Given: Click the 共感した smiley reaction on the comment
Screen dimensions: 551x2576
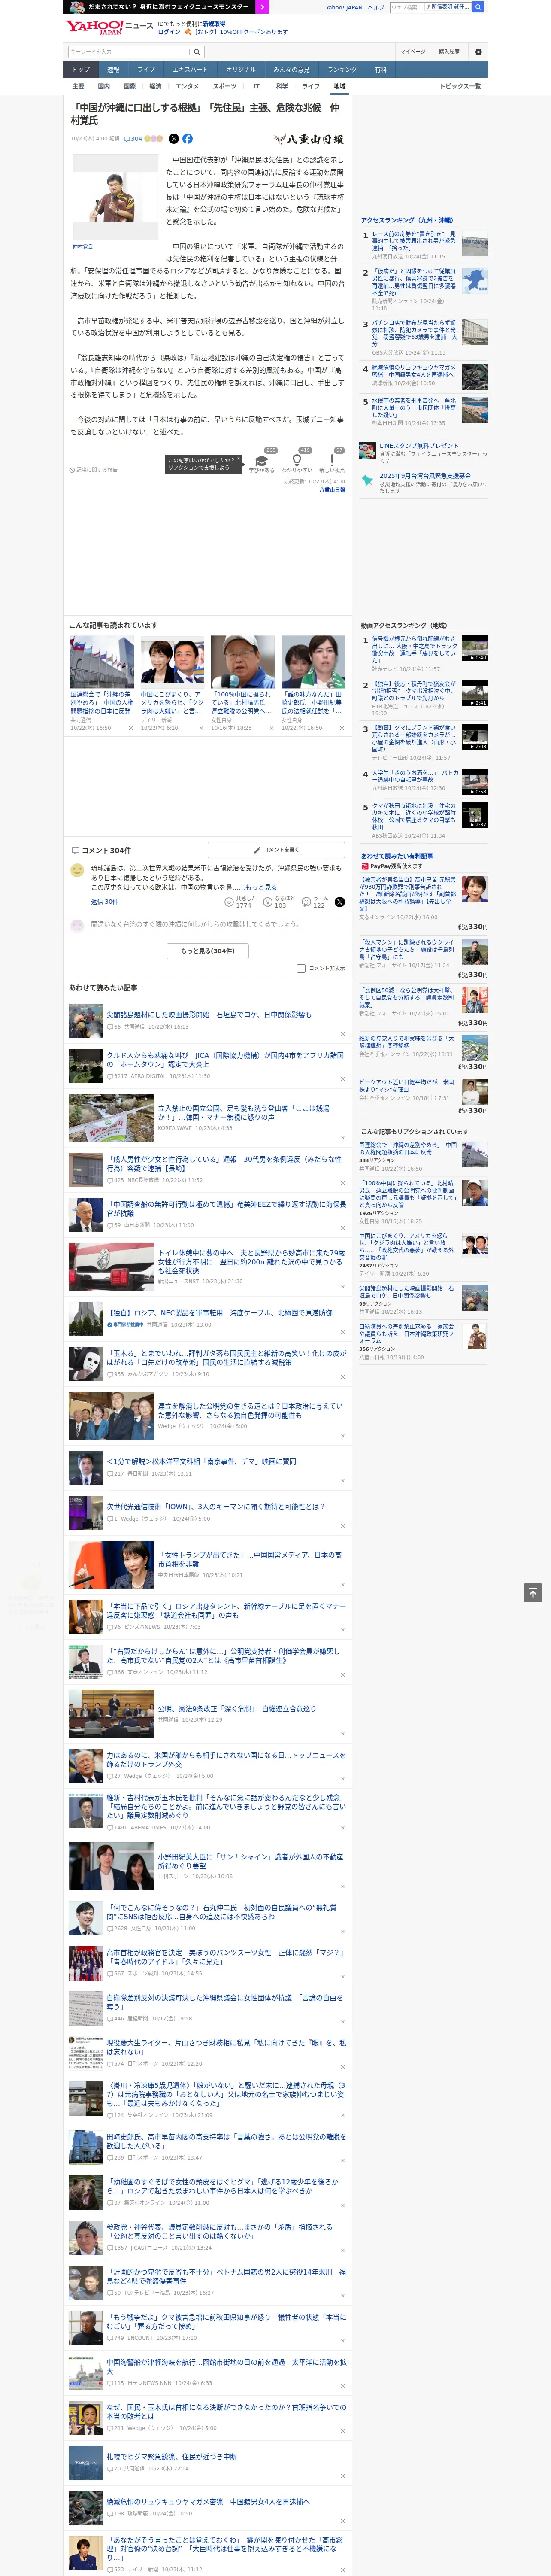Looking at the screenshot, I should pos(230,901).
